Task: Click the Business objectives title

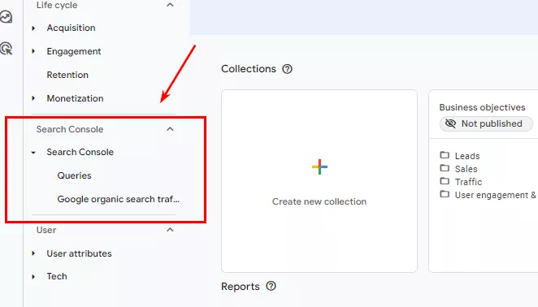Action: (482, 107)
